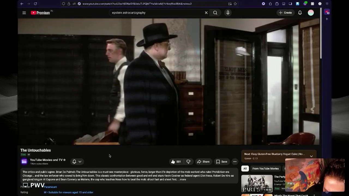The image size is (349, 196).
Task: Open the browser extensions puzzle icon
Action: [270, 4]
